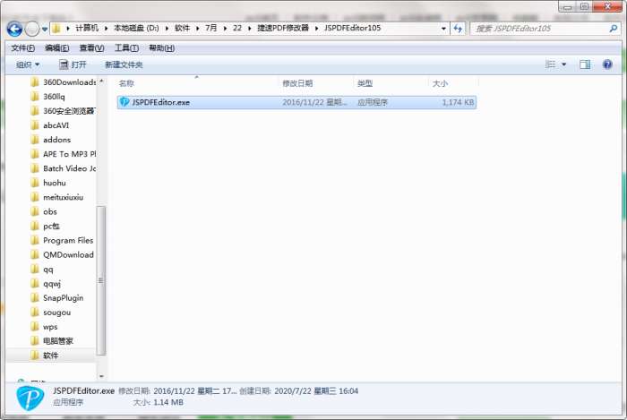Viewport: 627px width, 420px height.
Task: Select meituxiuxiu folder in tree
Action: click(57, 197)
